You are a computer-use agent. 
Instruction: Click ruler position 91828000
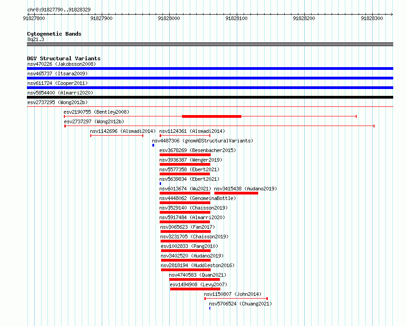click(169, 18)
